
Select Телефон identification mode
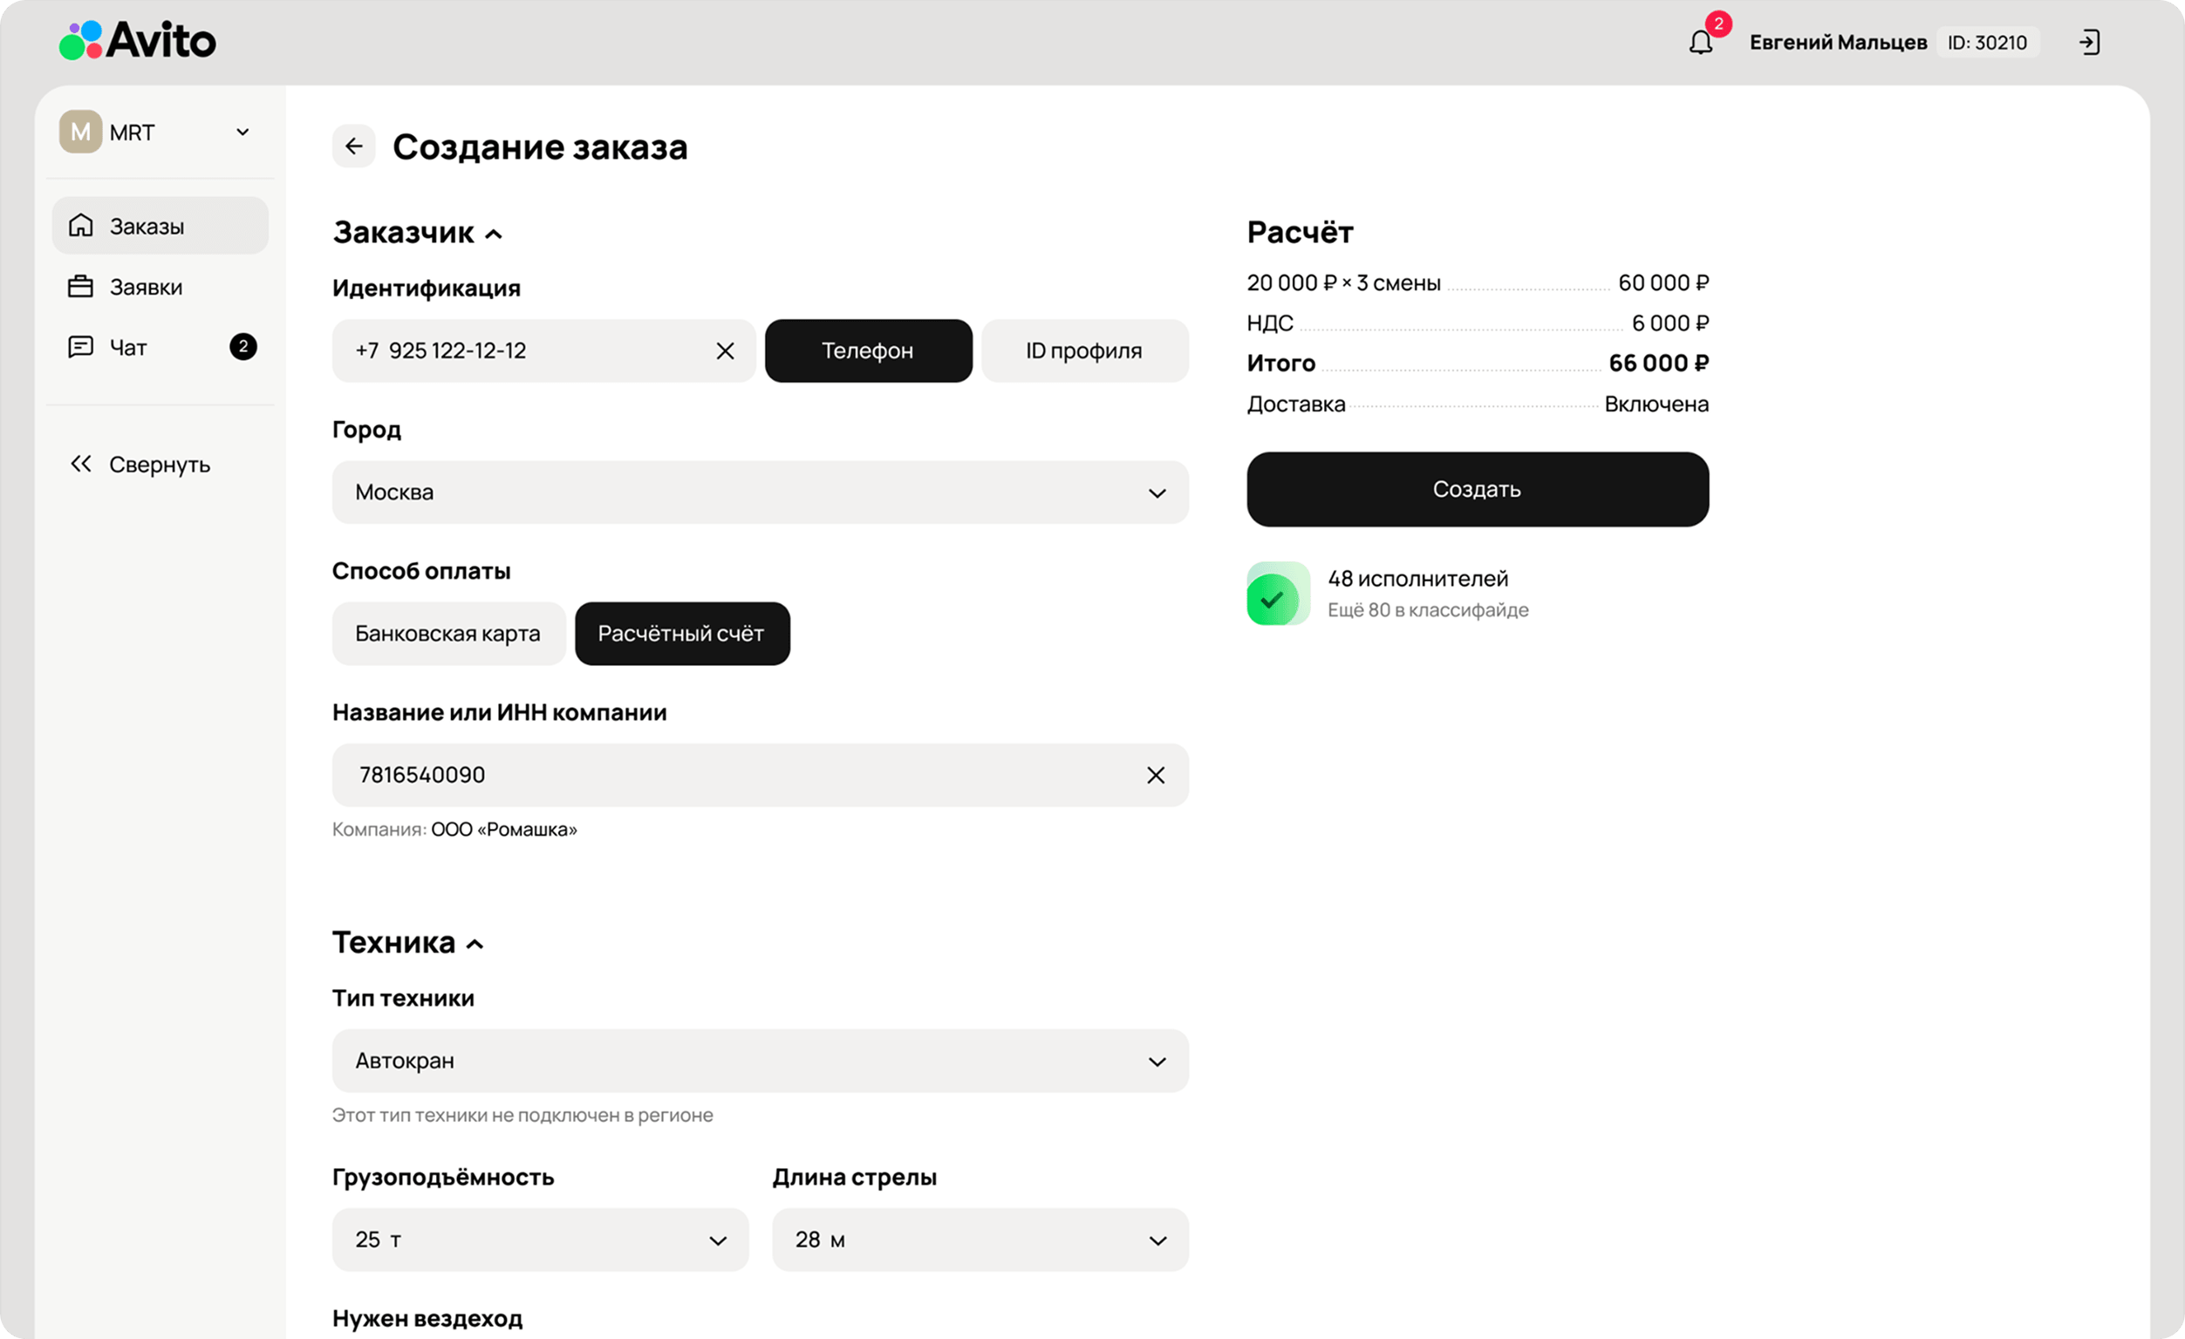point(867,351)
